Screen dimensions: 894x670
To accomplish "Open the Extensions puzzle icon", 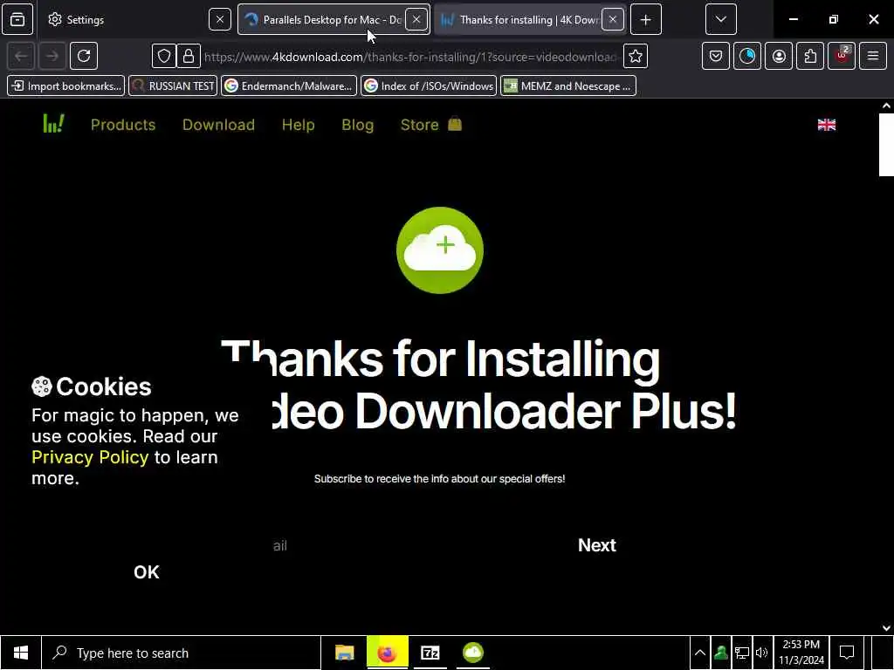I will pyautogui.click(x=810, y=57).
